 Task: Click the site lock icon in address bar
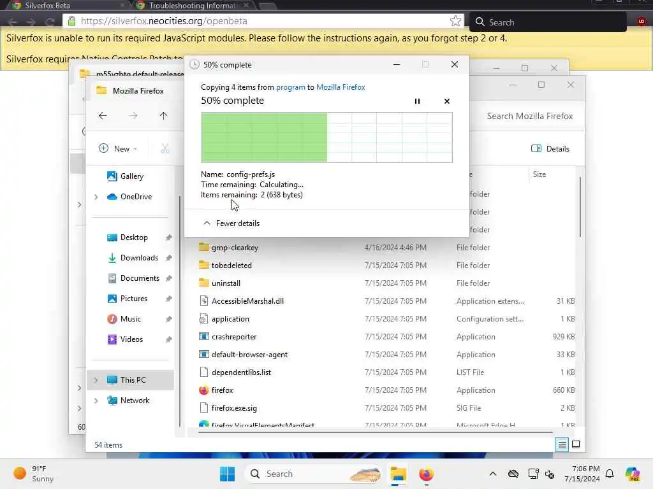71,21
